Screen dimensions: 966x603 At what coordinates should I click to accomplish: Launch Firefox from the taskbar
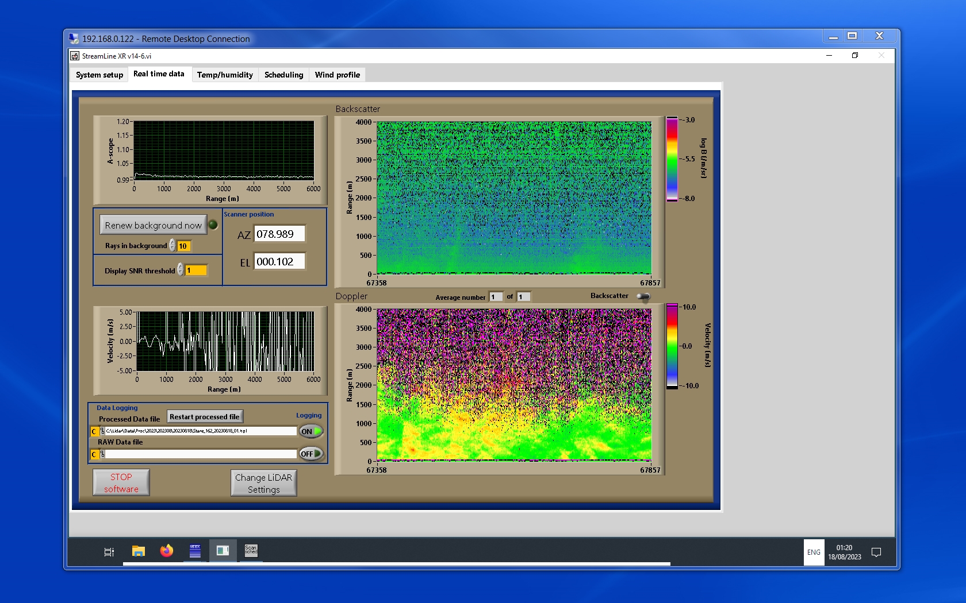(167, 551)
